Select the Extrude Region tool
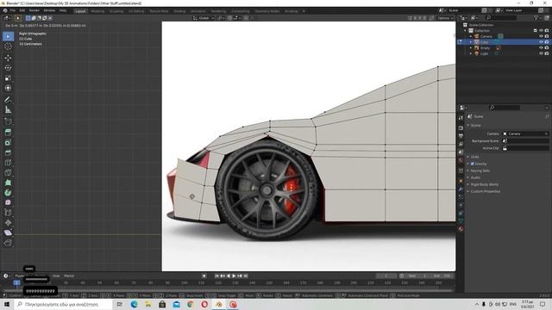Screen dimensions: 552x310 [8, 133]
